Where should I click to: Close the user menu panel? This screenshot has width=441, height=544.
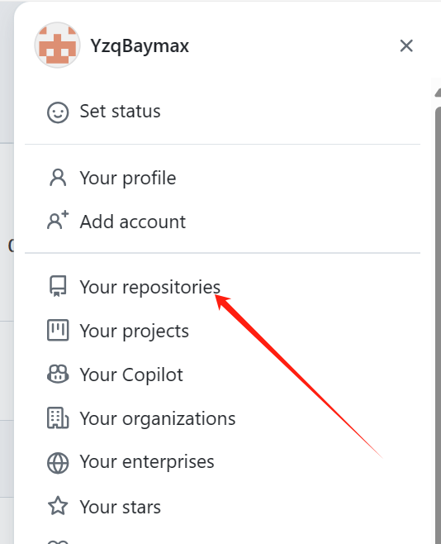(x=406, y=45)
